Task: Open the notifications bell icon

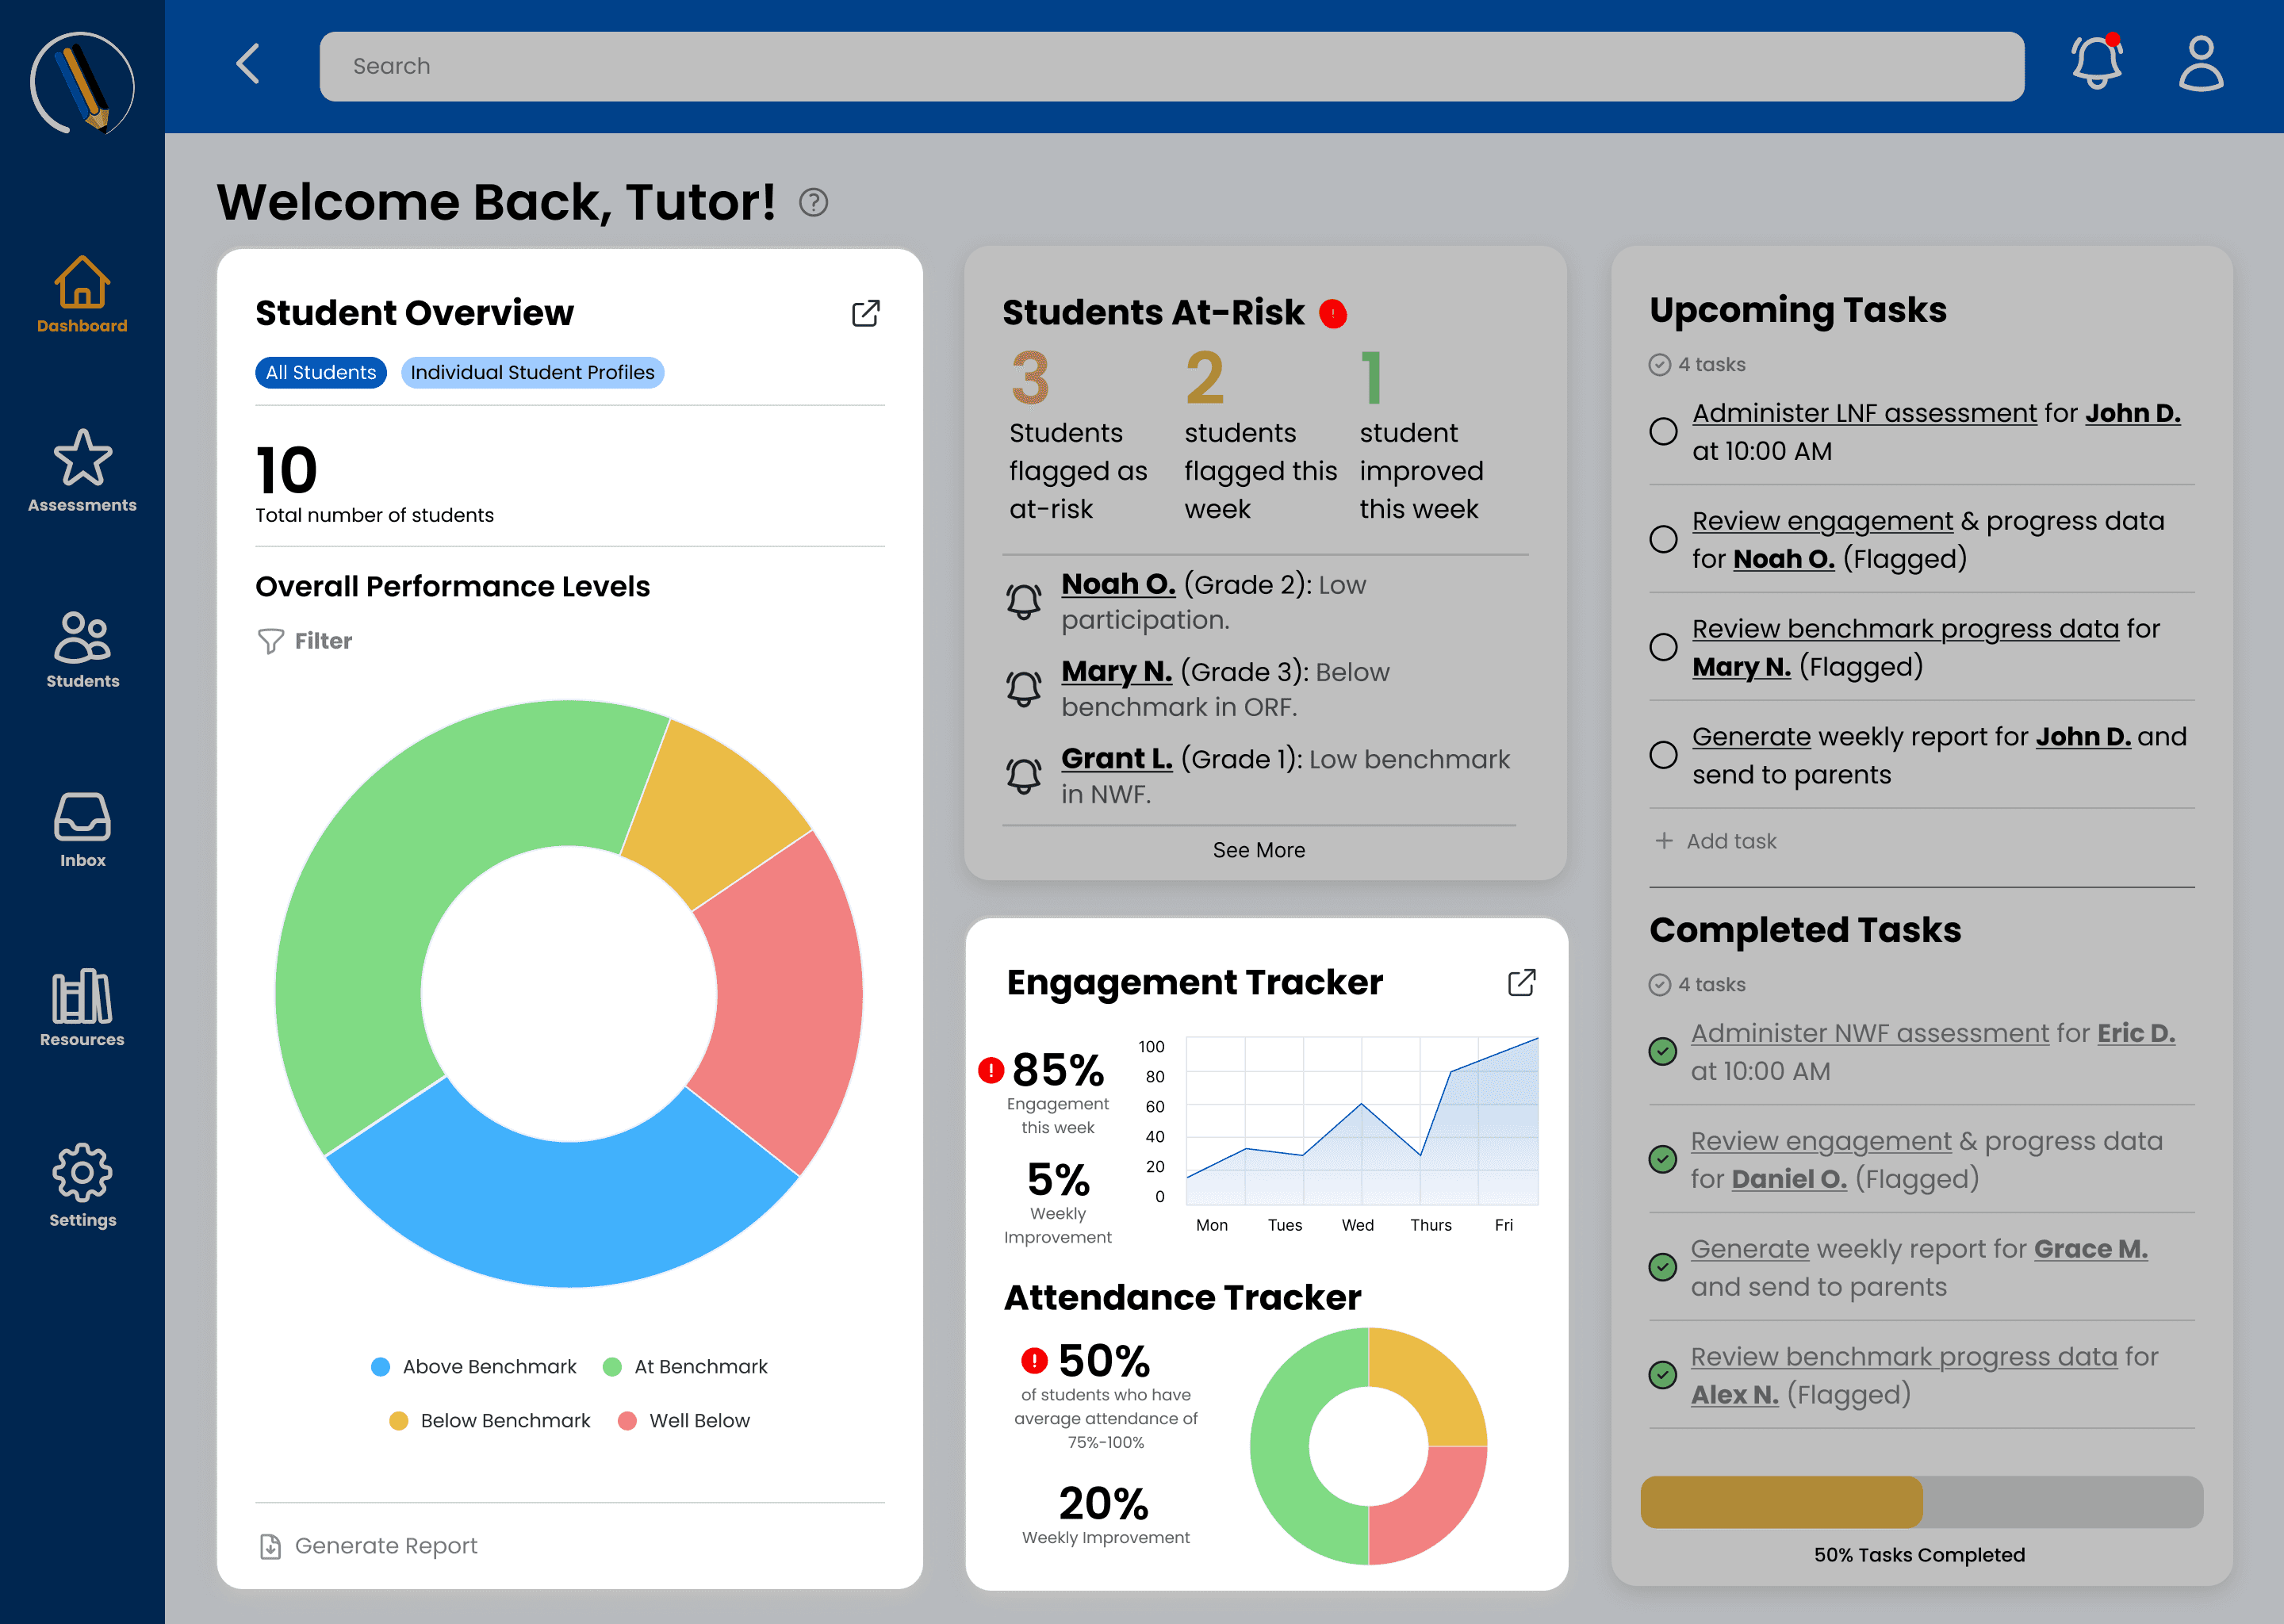Action: point(2096,64)
